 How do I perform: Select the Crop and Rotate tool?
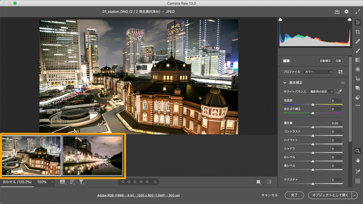[358, 32]
